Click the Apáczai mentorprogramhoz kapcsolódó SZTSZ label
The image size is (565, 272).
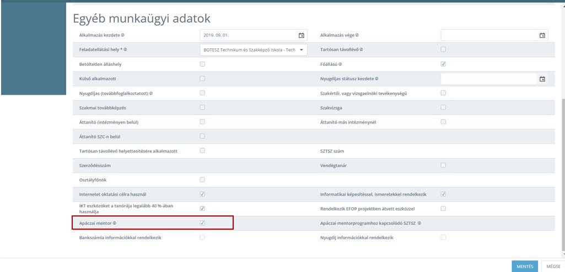pos(368,223)
